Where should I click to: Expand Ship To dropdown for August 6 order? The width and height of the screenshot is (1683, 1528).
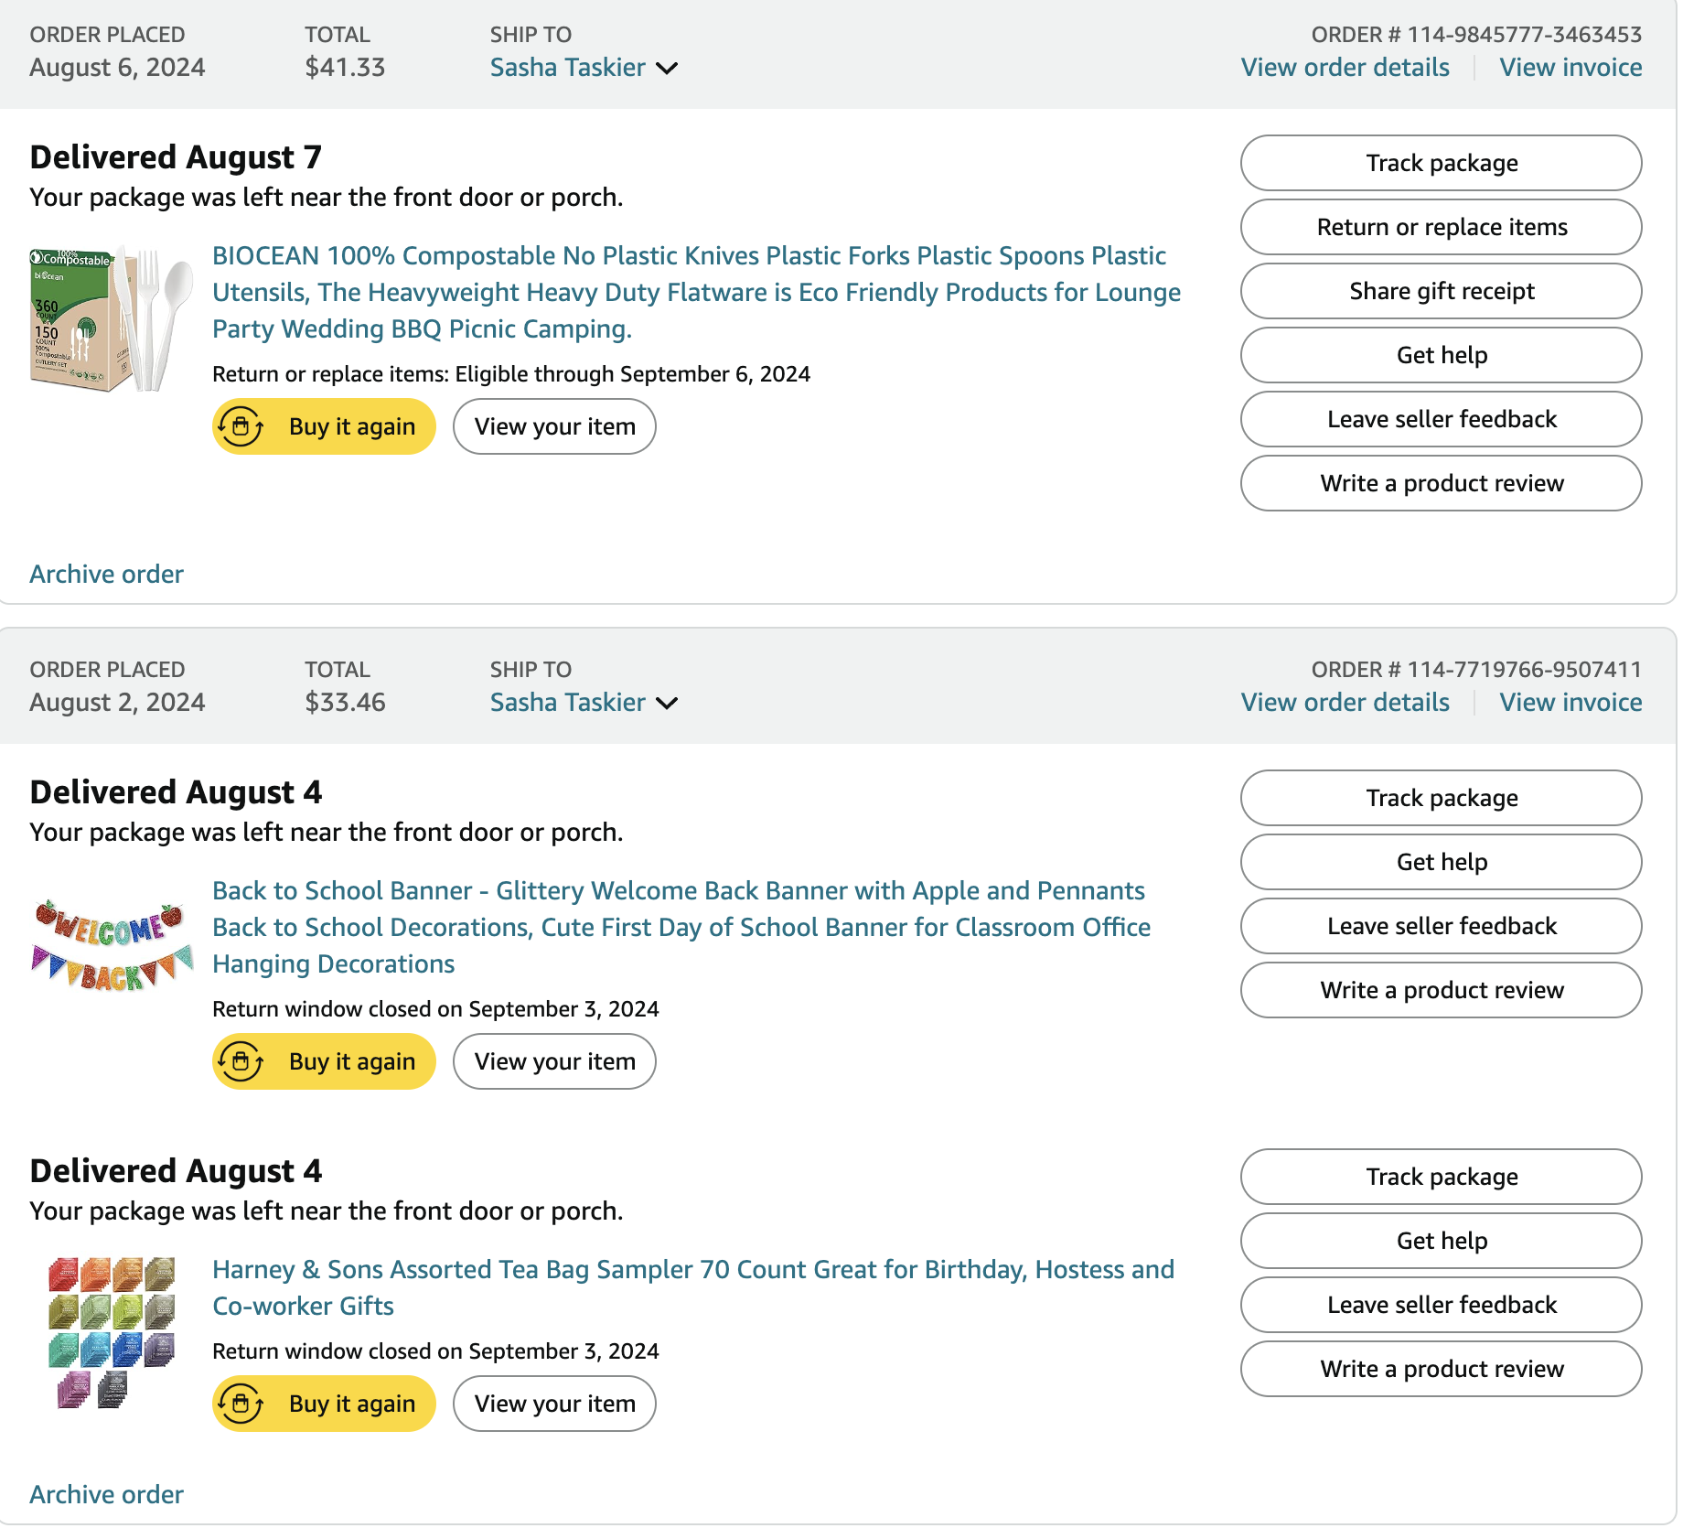pos(668,68)
